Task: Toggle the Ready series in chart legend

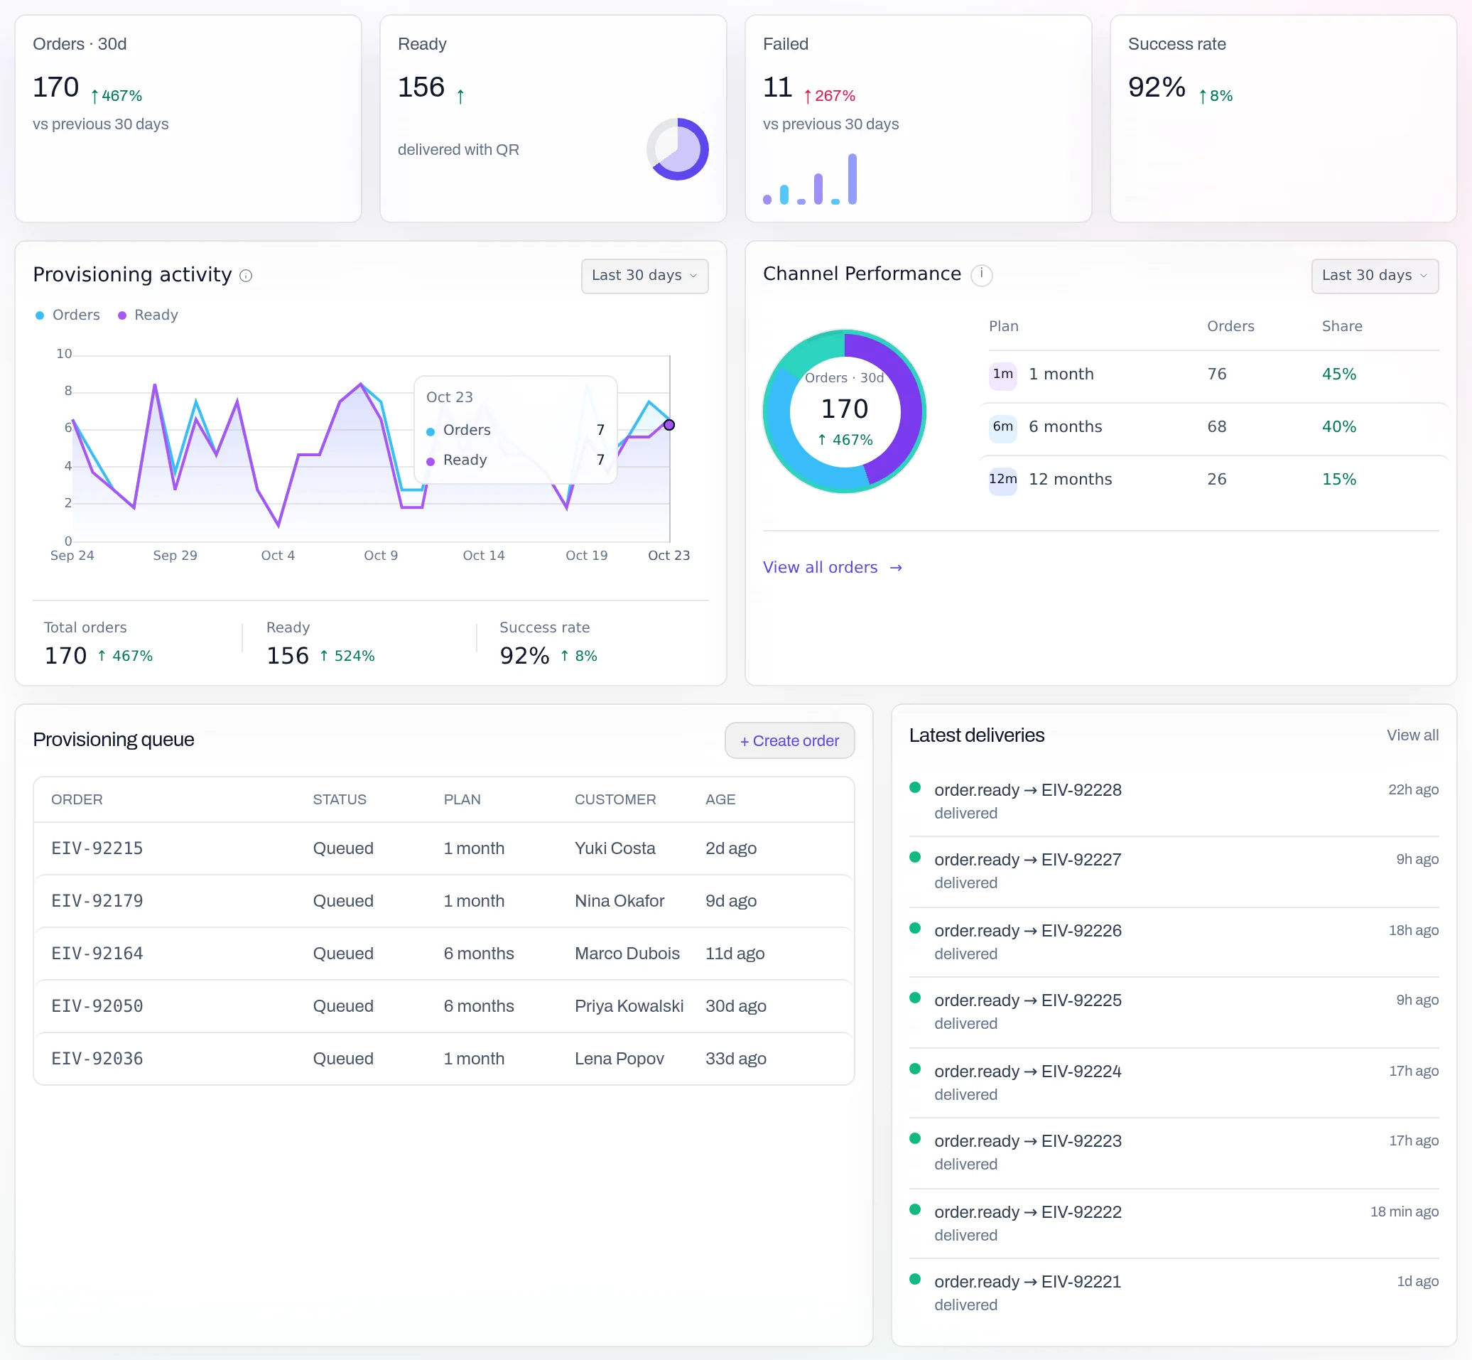Action: pyautogui.click(x=148, y=315)
